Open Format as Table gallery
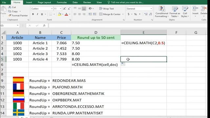 (x=175, y=12)
